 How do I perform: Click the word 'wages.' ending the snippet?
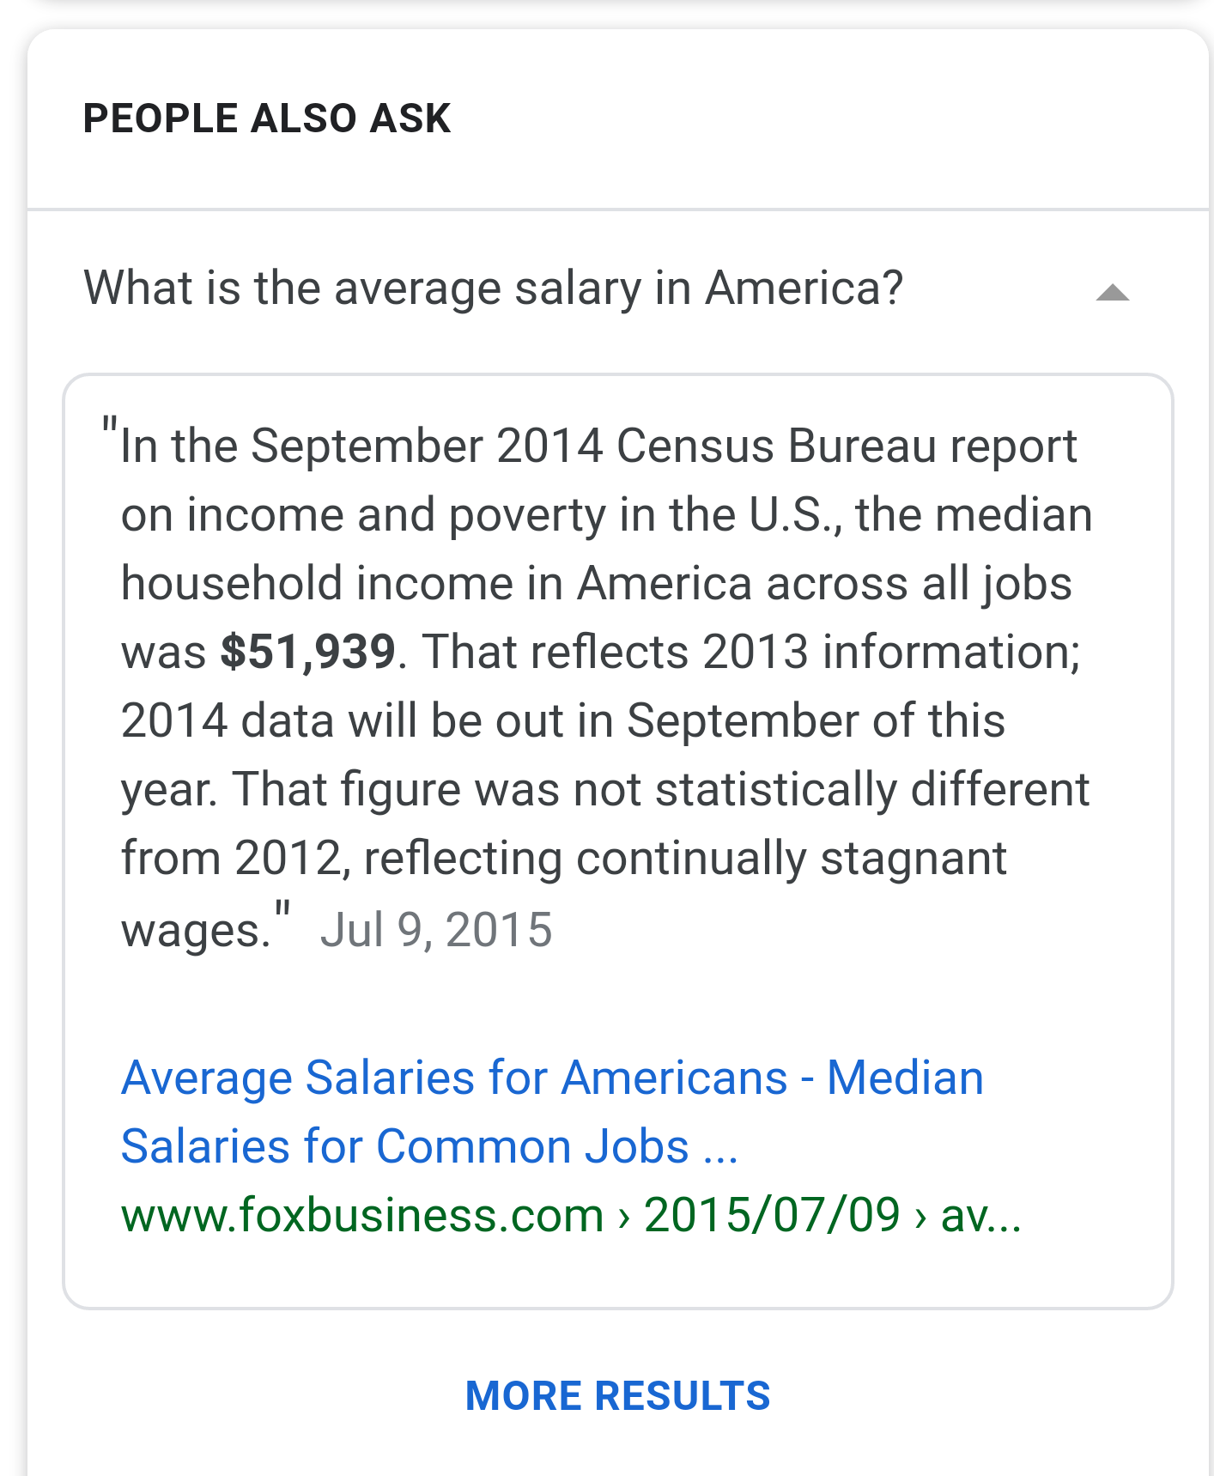coord(196,930)
